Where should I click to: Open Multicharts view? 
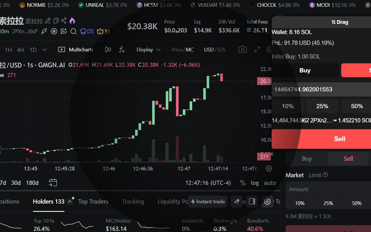pos(76,50)
